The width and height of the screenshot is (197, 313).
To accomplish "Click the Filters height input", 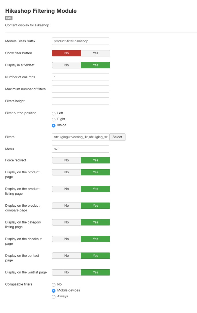I will click(x=81, y=101).
